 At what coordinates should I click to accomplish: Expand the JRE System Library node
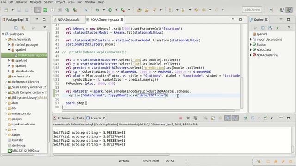(x=6, y=98)
